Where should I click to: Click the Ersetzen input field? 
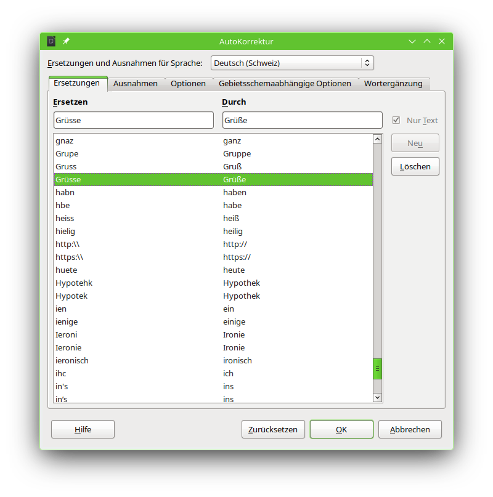coord(134,120)
